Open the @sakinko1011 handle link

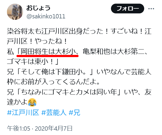click(46, 16)
